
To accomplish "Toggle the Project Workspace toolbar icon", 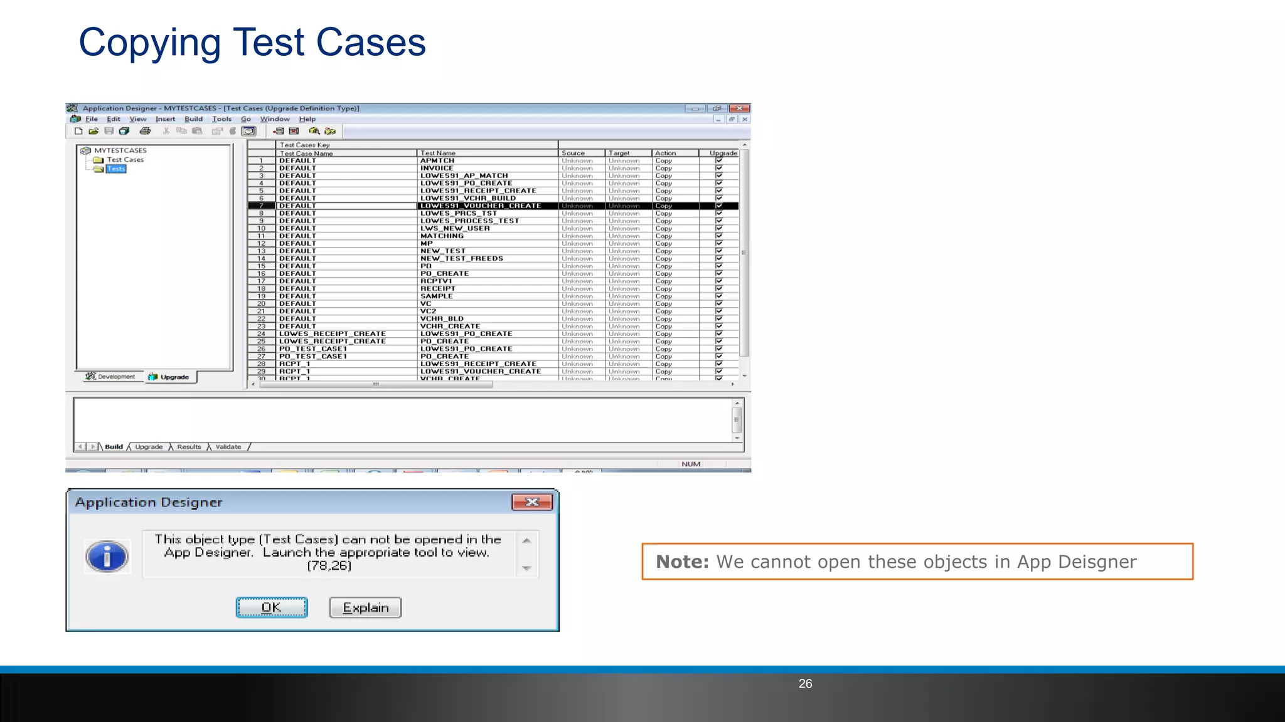I will tap(249, 131).
